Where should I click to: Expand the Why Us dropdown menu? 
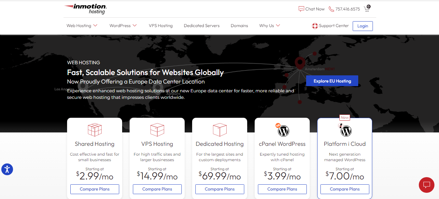[x=269, y=26]
